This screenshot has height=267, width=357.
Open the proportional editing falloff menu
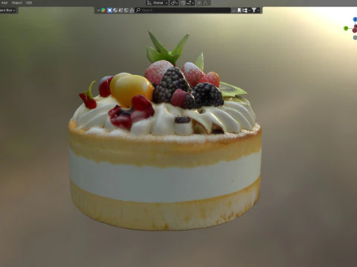click(x=206, y=3)
